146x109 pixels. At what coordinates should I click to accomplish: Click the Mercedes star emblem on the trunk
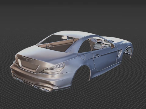[27, 60]
